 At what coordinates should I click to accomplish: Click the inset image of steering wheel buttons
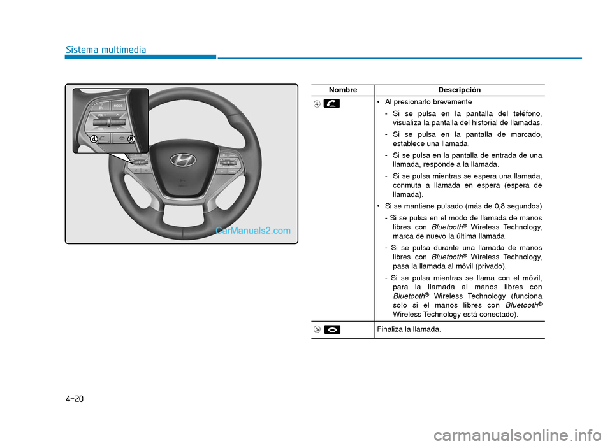click(110, 120)
